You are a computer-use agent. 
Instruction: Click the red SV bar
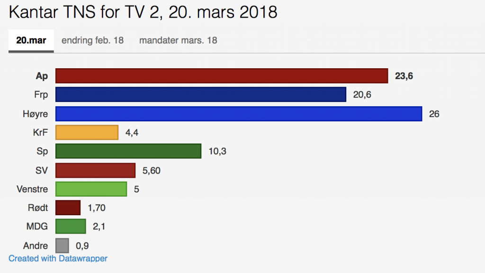tap(96, 170)
